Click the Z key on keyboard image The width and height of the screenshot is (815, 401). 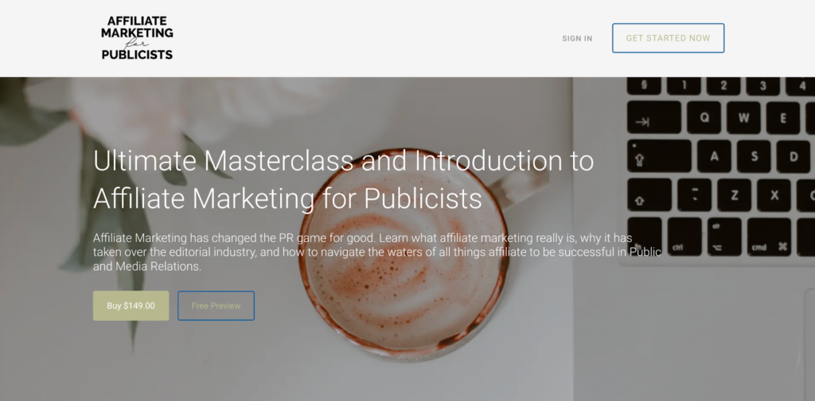734,195
